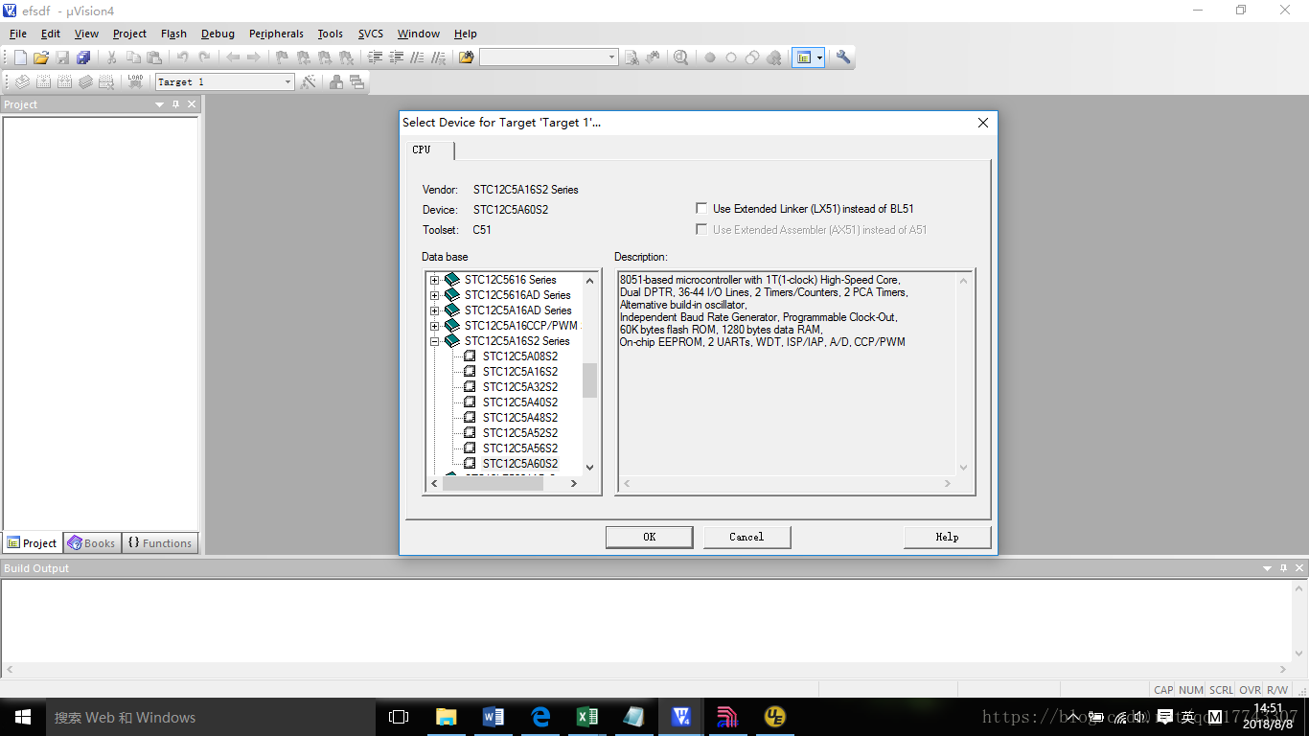1309x736 pixels.
Task: Open the Build Output panel options arrow
Action: (x=1268, y=568)
